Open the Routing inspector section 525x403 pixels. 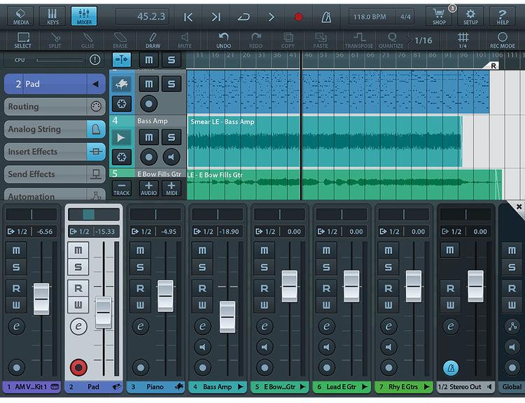pyautogui.click(x=55, y=107)
